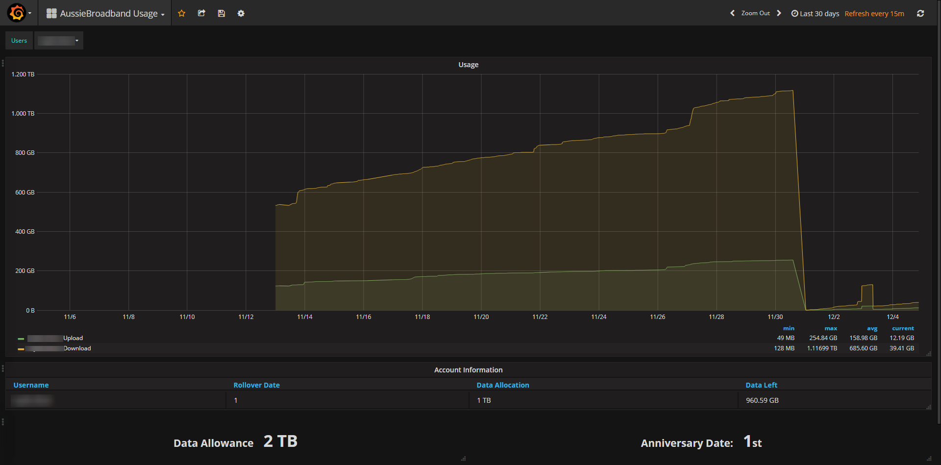Click the 12.19 GB upload current value
Image resolution: width=941 pixels, height=465 pixels.
pyautogui.click(x=902, y=338)
